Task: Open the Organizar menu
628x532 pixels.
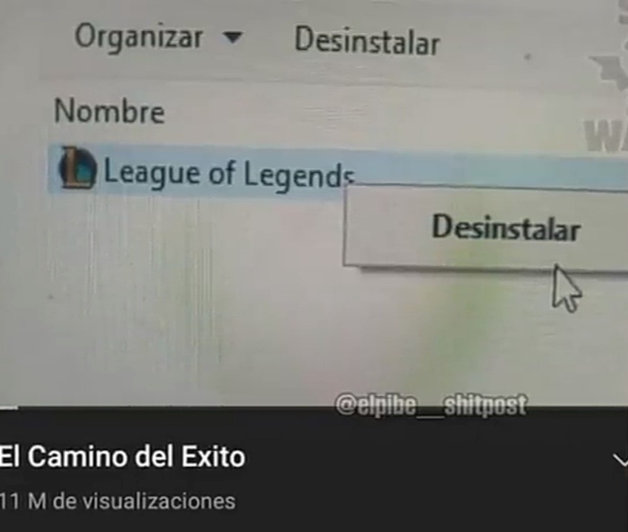Action: 138,37
